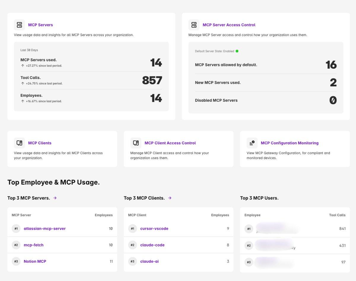Click the #1 rank badge for atlassian-mcp-server
Screen dimensions: 356x281
[16, 228]
